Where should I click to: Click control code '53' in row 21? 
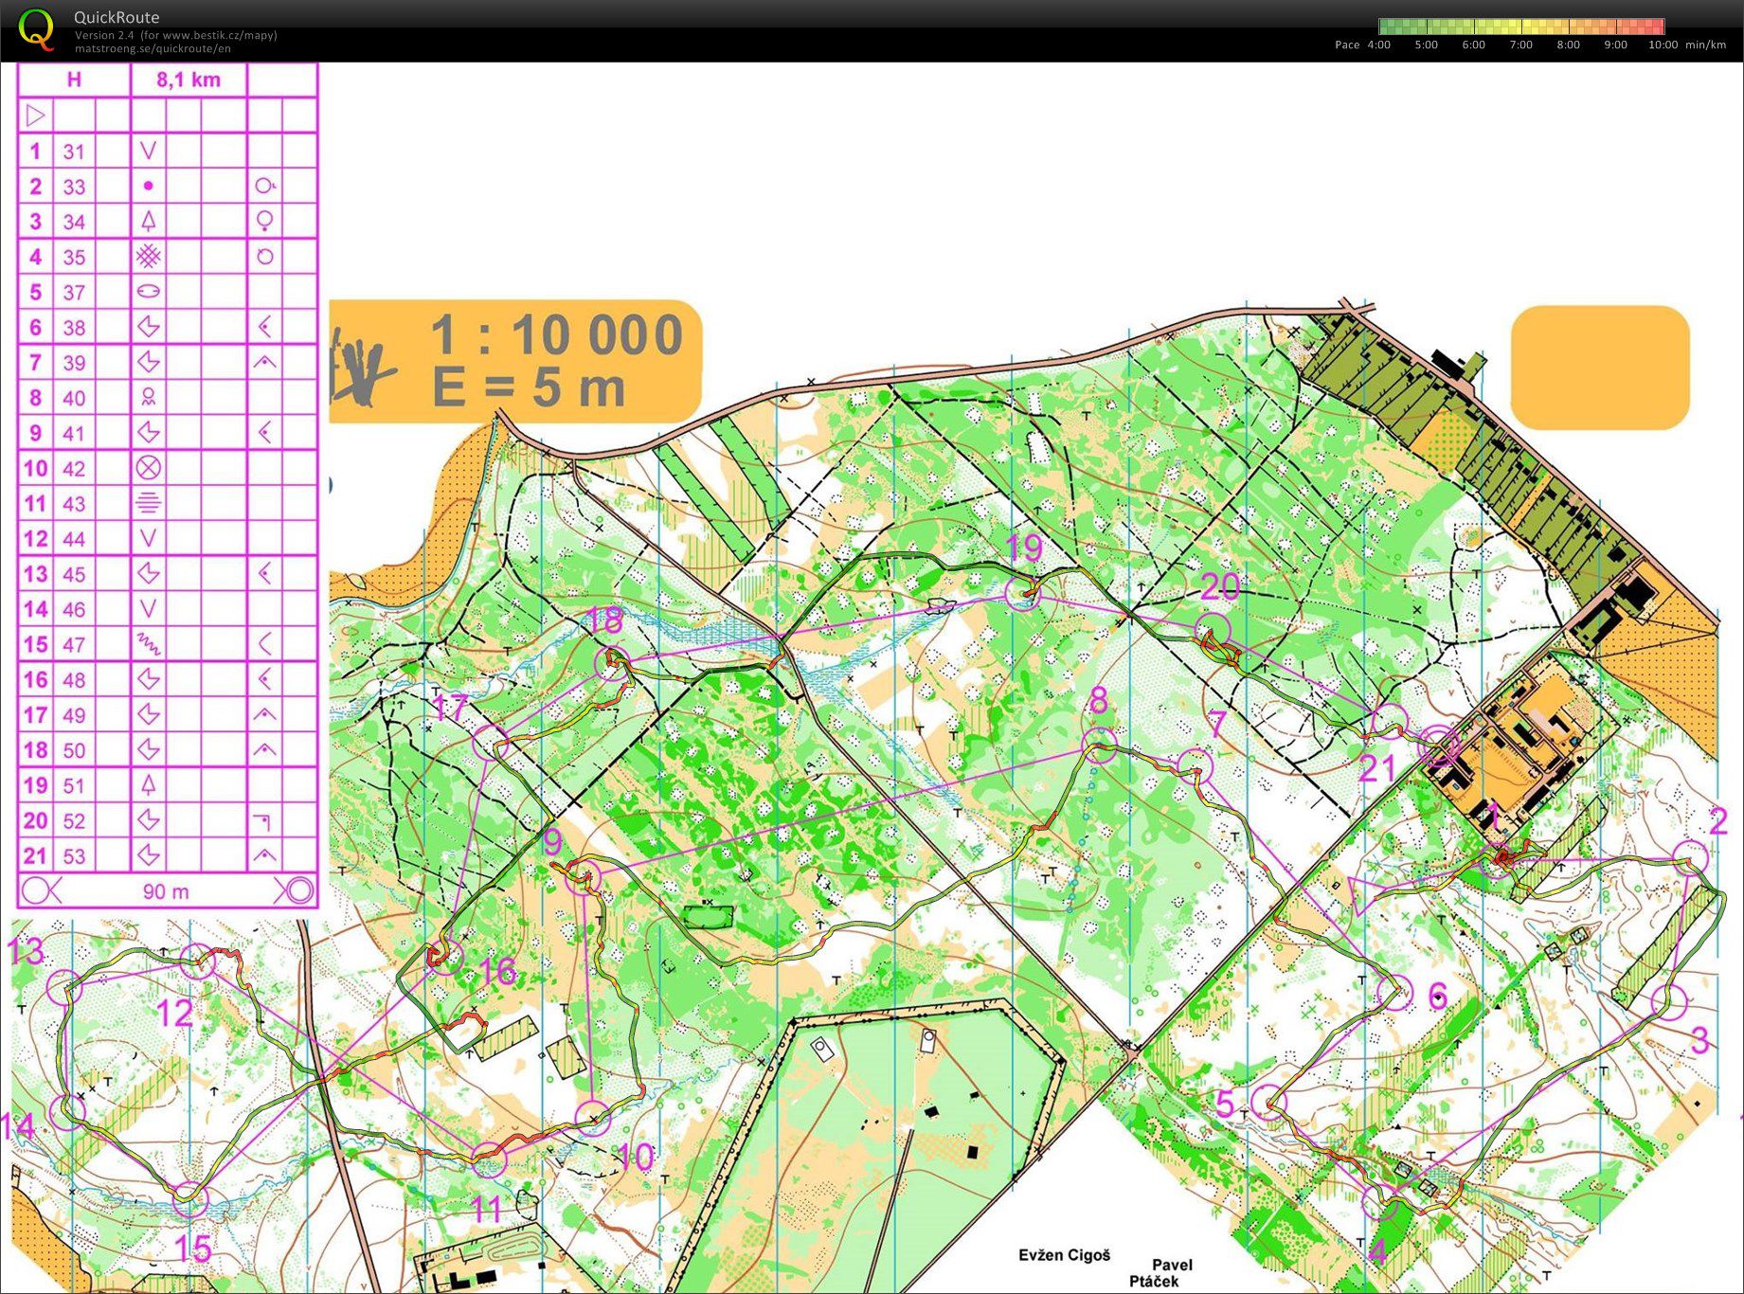pos(74,856)
